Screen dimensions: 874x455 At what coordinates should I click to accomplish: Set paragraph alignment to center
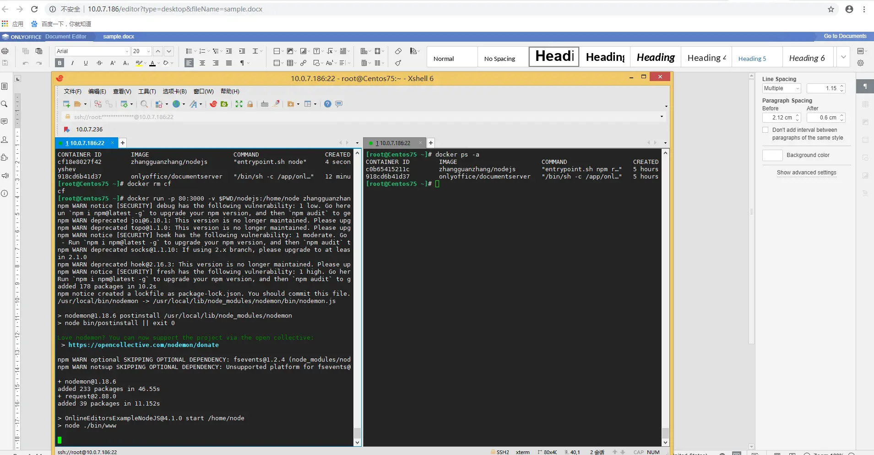pyautogui.click(x=202, y=63)
